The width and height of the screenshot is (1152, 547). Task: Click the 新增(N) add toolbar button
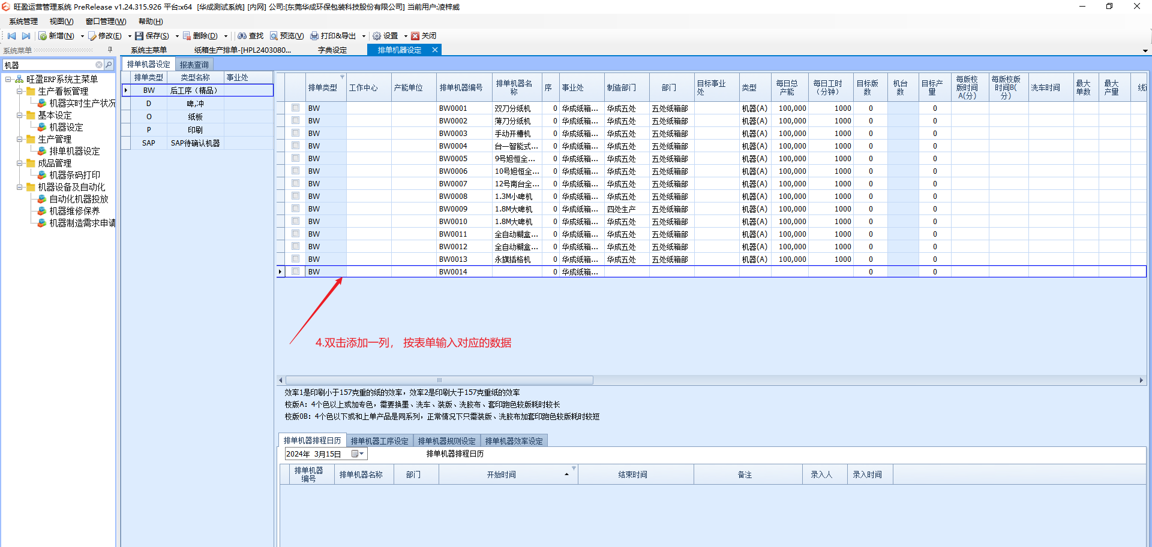57,36
